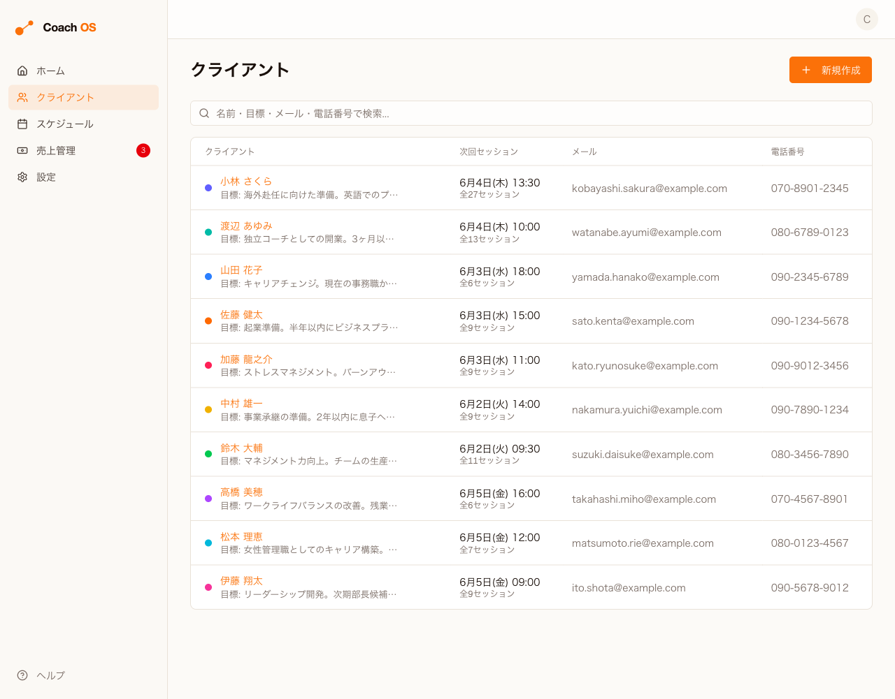Click the banknote icon beside 売上管理
This screenshot has height=699, width=895.
22,150
